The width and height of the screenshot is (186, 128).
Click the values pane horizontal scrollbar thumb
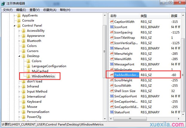click(130, 119)
